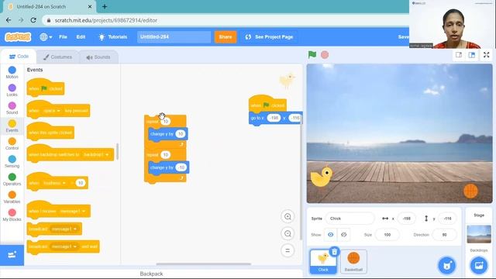Click the sprite name field Chick
496x279 pixels.
[350, 219]
